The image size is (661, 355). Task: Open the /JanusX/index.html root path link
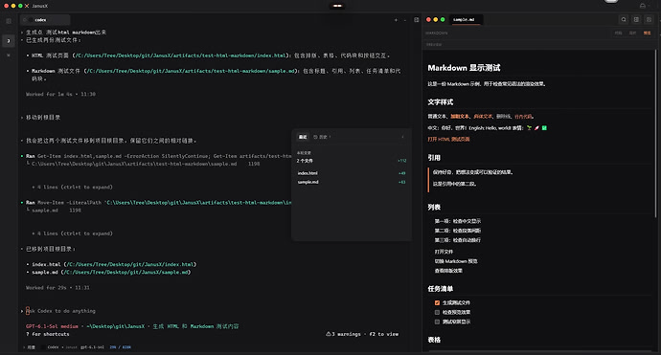tap(130, 264)
